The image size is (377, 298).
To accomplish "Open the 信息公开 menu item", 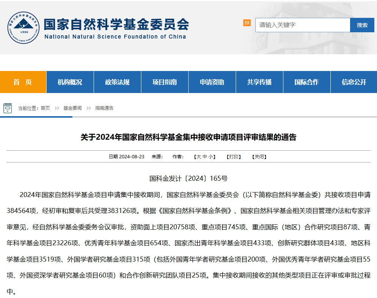I will tap(354, 82).
